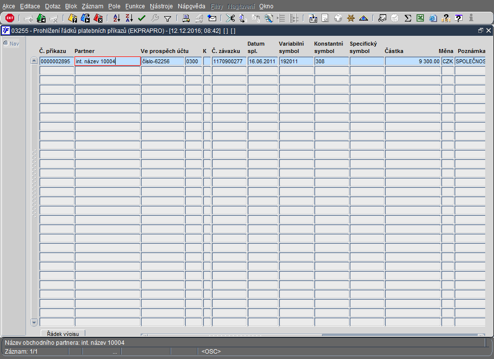
Task: Click the amount field 9 300.00
Action: [x=413, y=61]
